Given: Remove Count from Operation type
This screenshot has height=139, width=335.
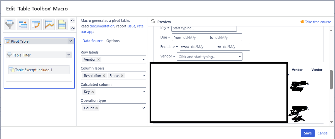Looking at the screenshot, I should tap(96, 108).
